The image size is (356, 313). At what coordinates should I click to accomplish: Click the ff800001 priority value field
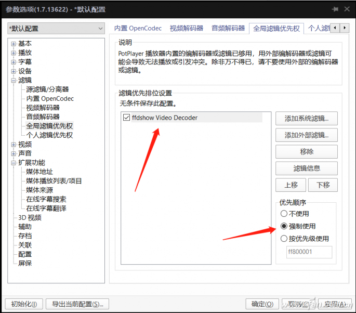[x=309, y=252]
